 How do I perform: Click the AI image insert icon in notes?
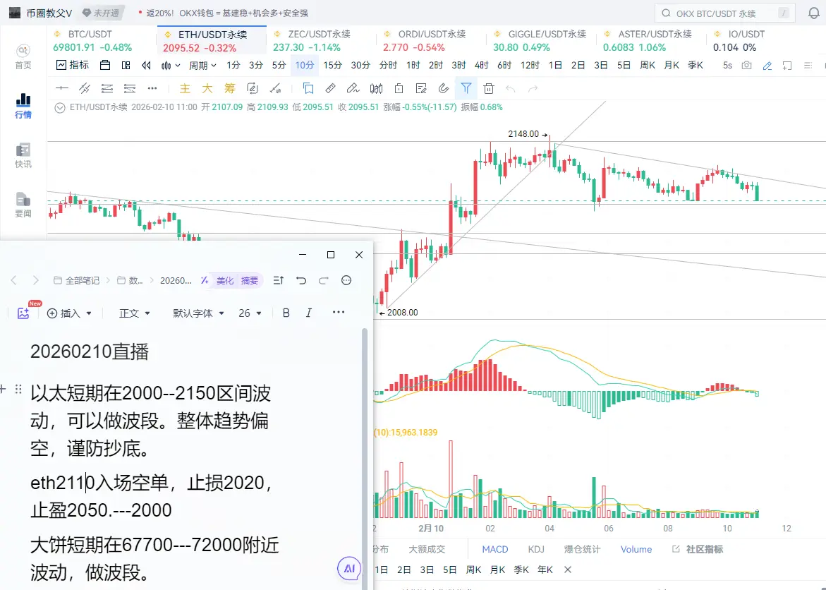pos(23,313)
